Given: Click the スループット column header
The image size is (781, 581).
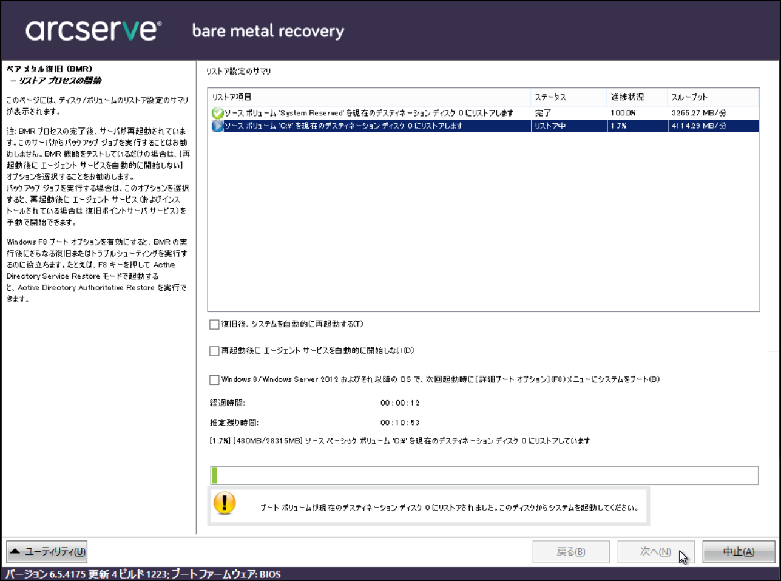Looking at the screenshot, I should (x=713, y=97).
